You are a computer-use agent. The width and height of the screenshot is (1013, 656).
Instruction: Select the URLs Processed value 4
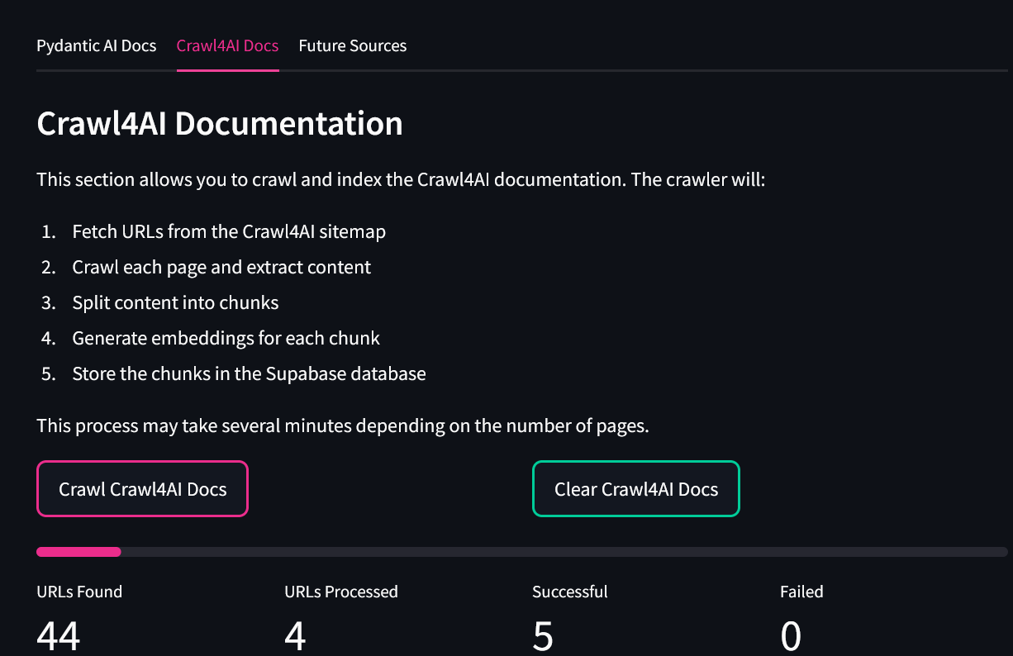295,636
